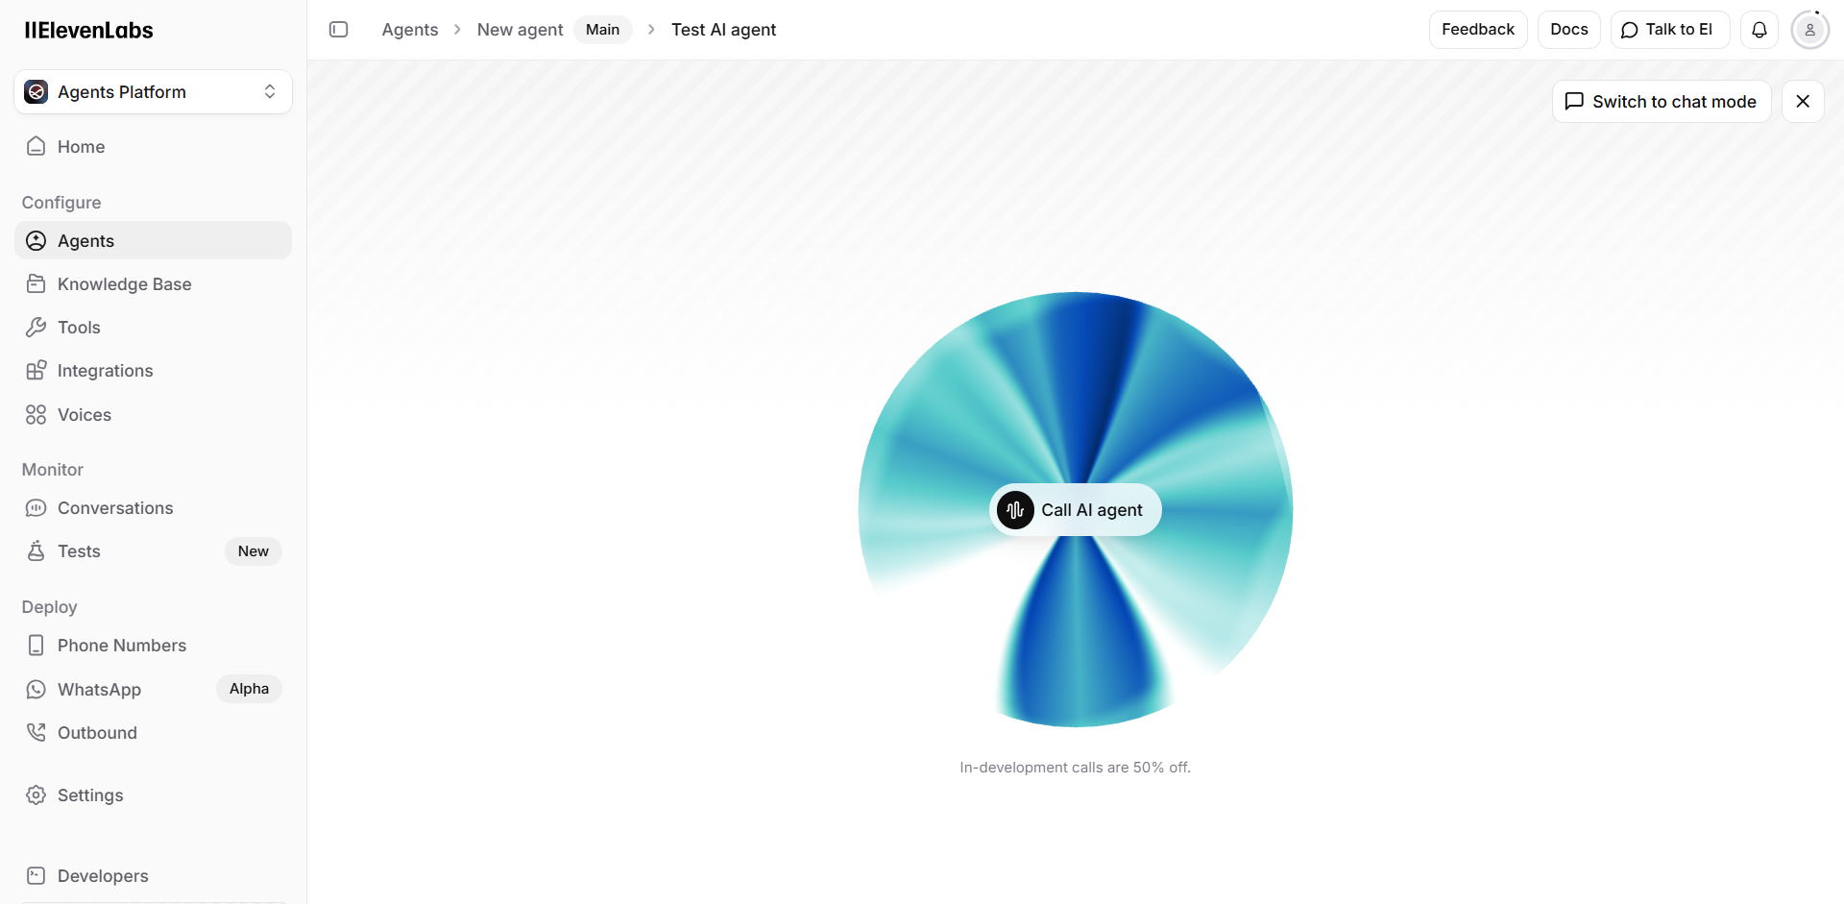Click Test AI agent breadcrumb
1844x904 pixels.
(723, 30)
